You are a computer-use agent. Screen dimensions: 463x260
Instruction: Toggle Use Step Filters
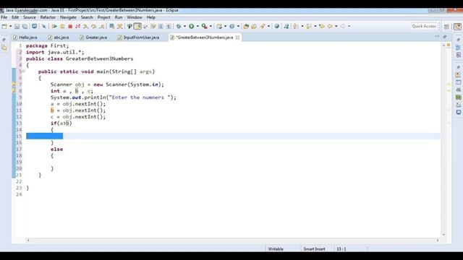pyautogui.click(x=120, y=26)
